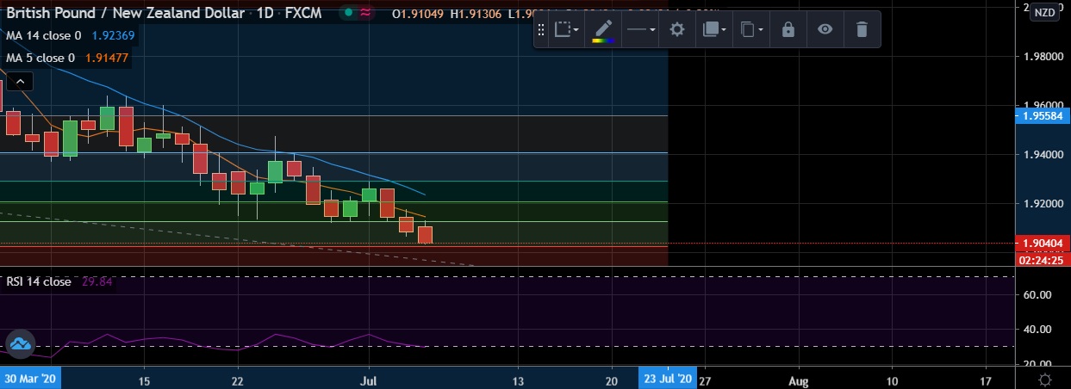Click the NZD currency label
This screenshot has height=389, width=1071.
tap(1043, 11)
